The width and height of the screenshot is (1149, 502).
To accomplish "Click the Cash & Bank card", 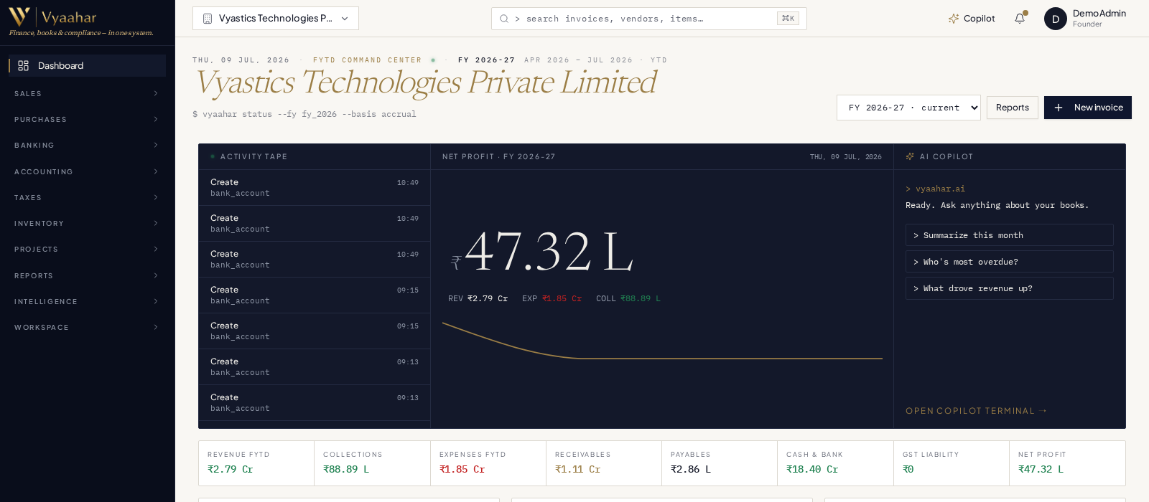I will (x=836, y=463).
